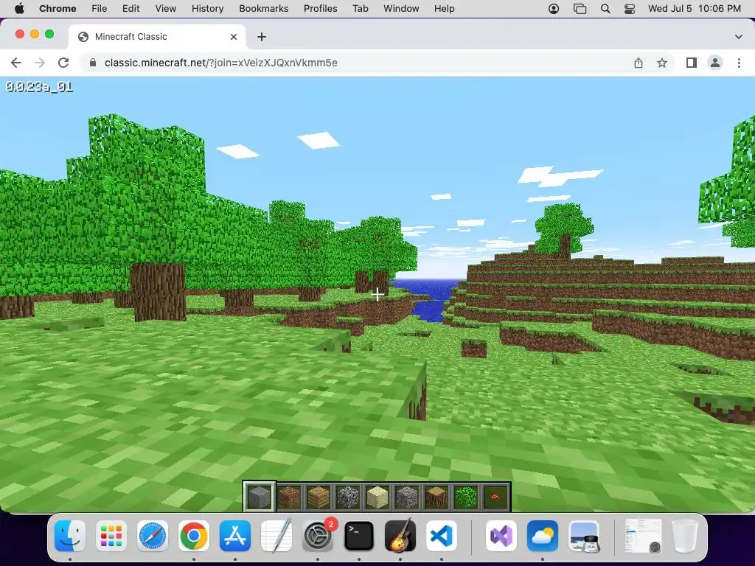
Task: Open the Chrome application menu
Action: [58, 9]
